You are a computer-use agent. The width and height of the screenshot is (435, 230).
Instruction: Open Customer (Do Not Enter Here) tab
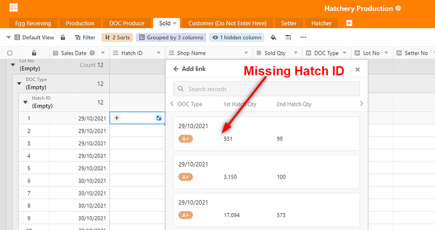point(227,23)
